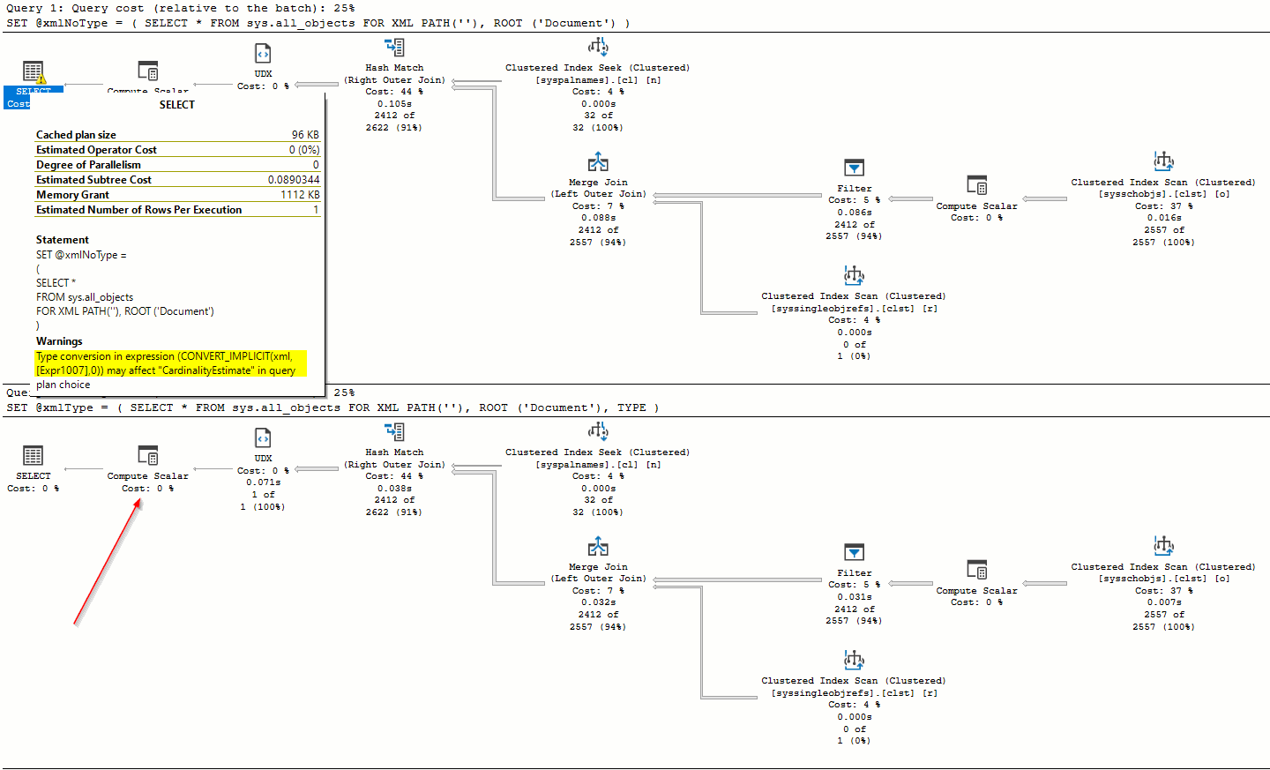
Task: Click the Compute Scalar icon next to Filter in Query 1
Action: coord(976,185)
